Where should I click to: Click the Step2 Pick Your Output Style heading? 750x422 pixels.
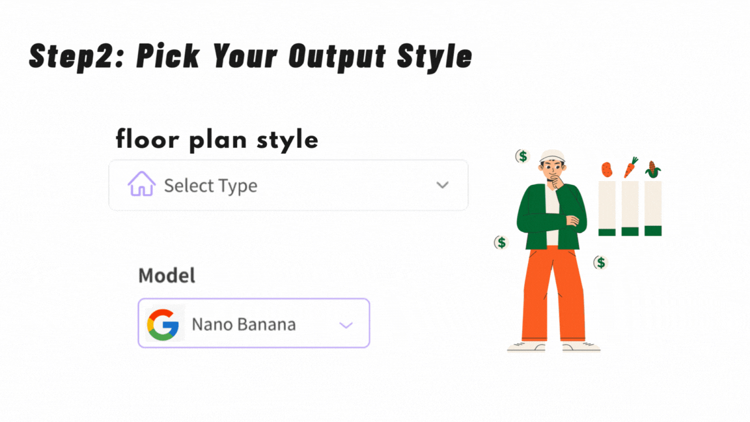[x=251, y=55]
